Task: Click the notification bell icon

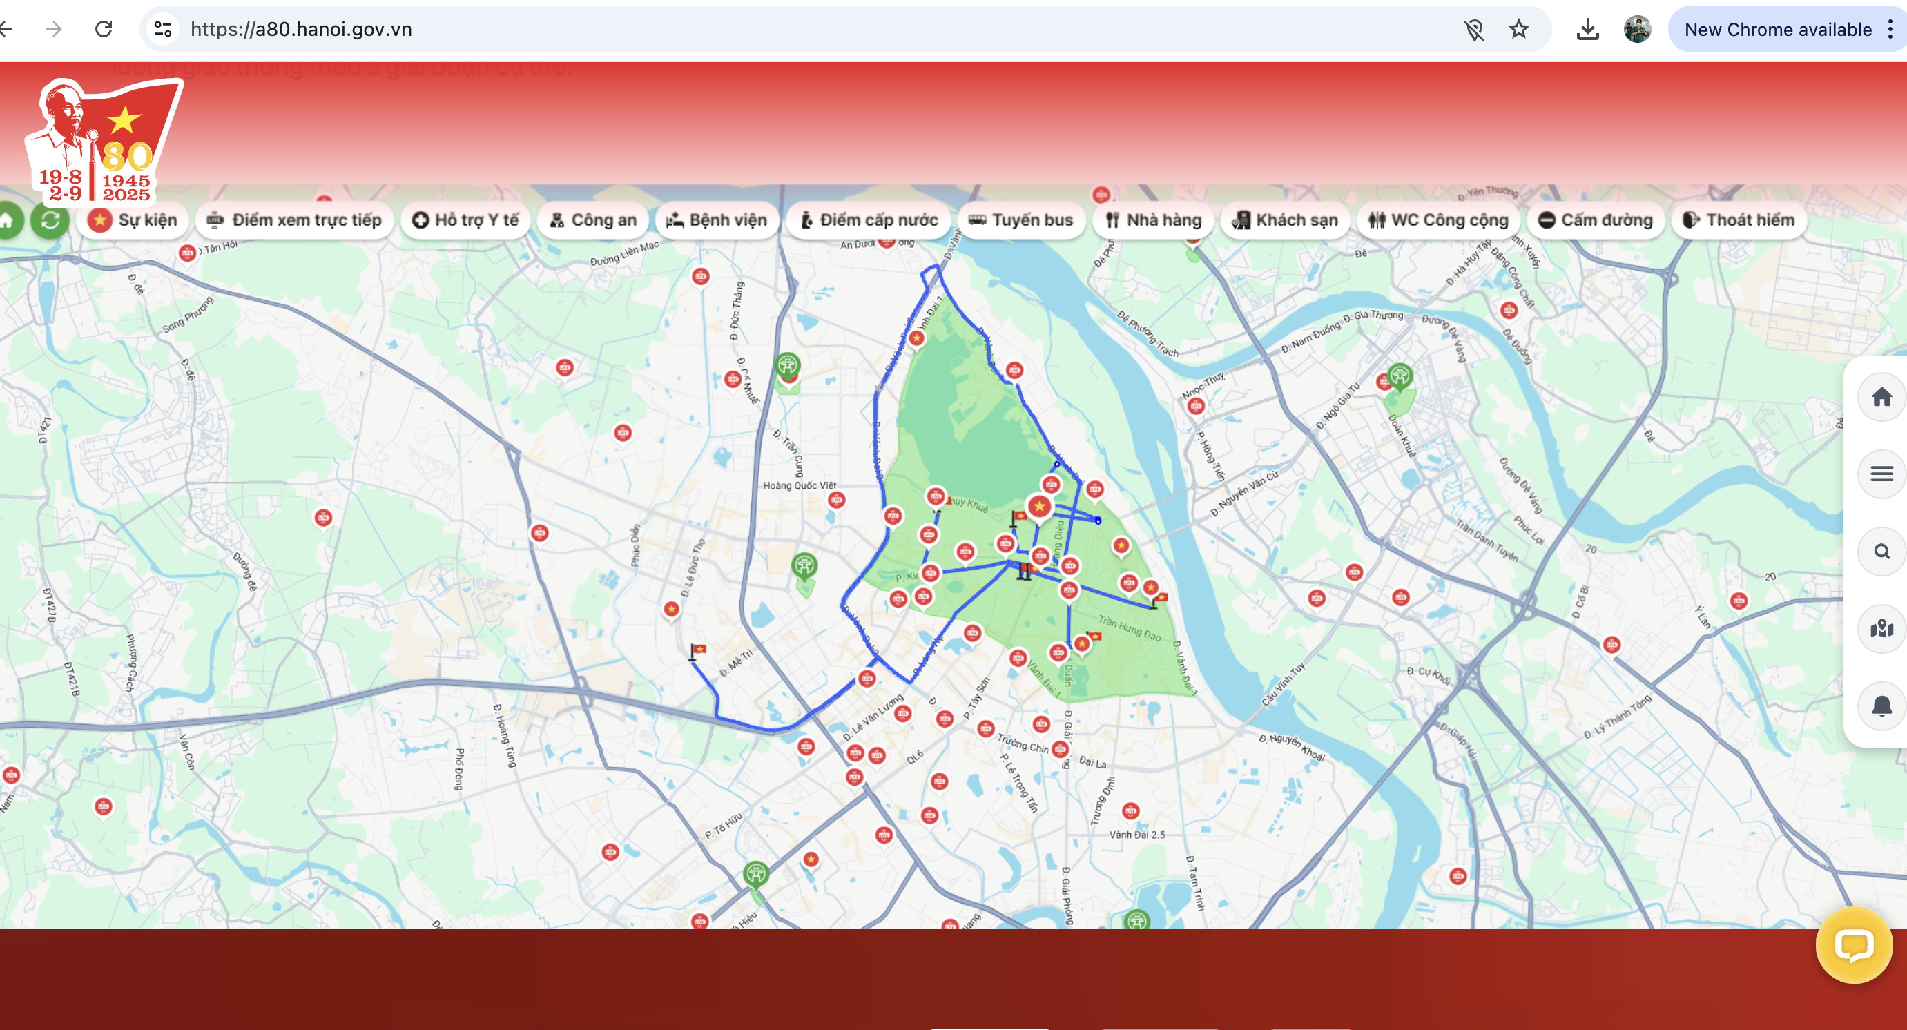Action: tap(1881, 706)
